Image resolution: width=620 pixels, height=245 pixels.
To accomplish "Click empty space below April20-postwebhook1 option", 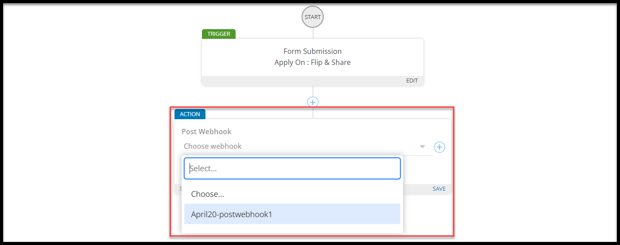I will point(292,229).
